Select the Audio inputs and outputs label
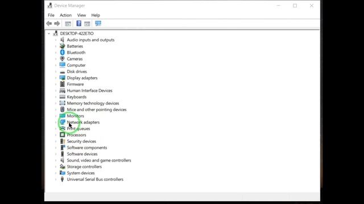Screen dimensions: 364x204 point(90,40)
